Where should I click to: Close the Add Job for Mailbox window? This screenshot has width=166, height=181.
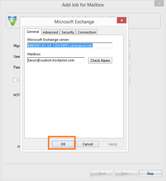click(159, 4)
